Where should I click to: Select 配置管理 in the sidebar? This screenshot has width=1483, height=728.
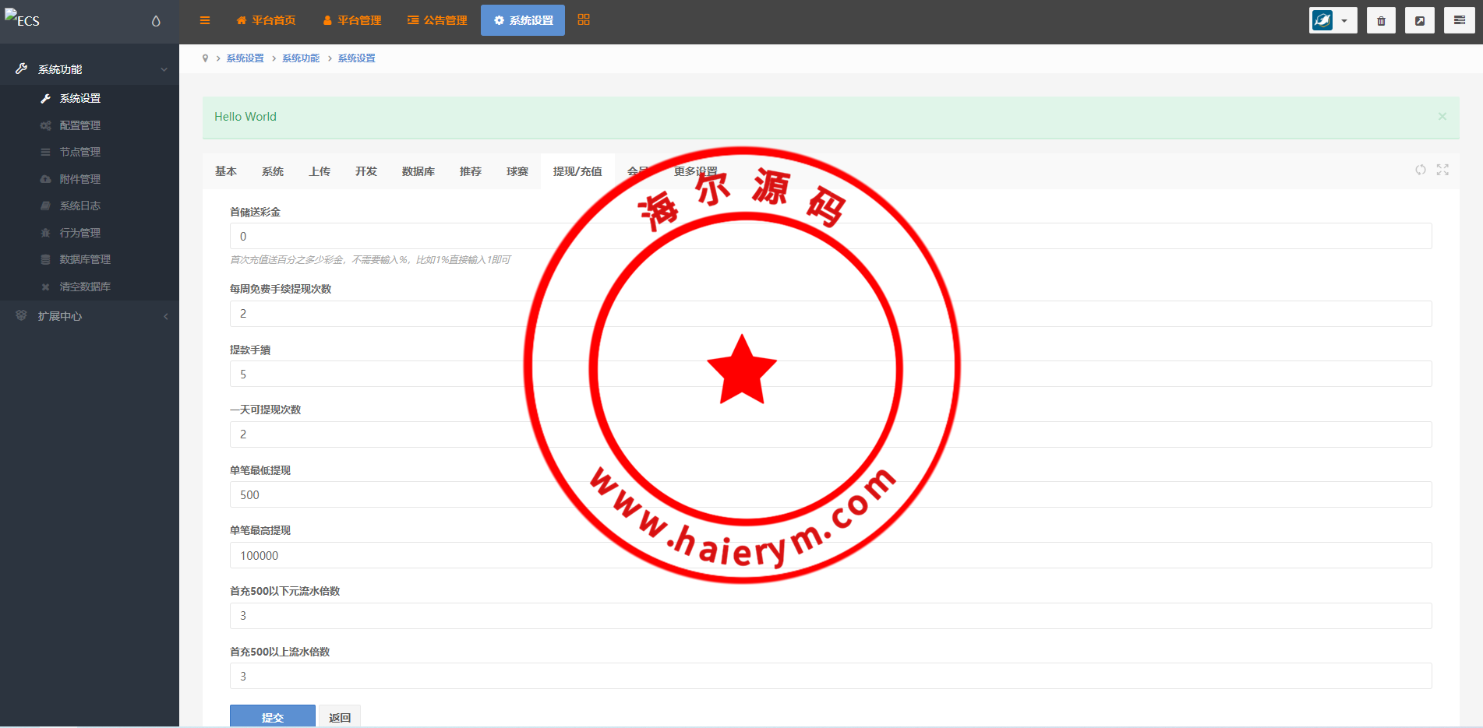point(80,125)
